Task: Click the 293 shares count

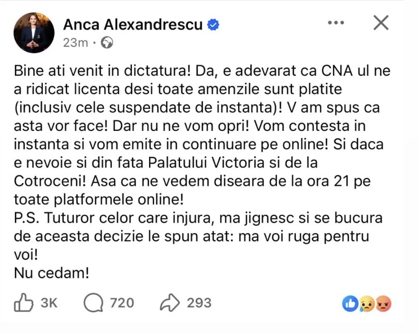Action: (x=199, y=303)
